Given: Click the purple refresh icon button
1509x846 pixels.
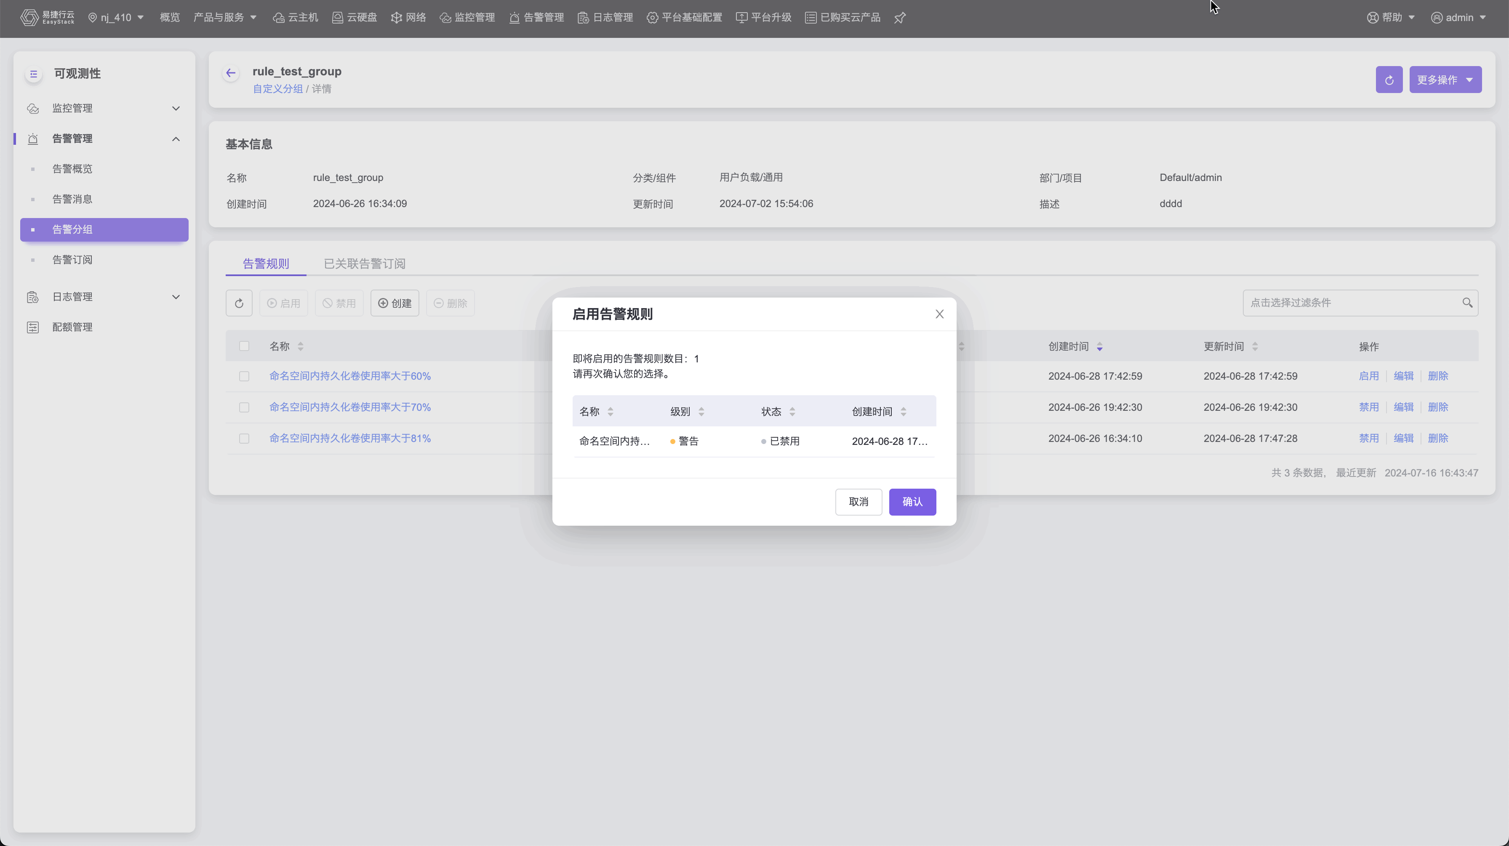Looking at the screenshot, I should click(1389, 80).
